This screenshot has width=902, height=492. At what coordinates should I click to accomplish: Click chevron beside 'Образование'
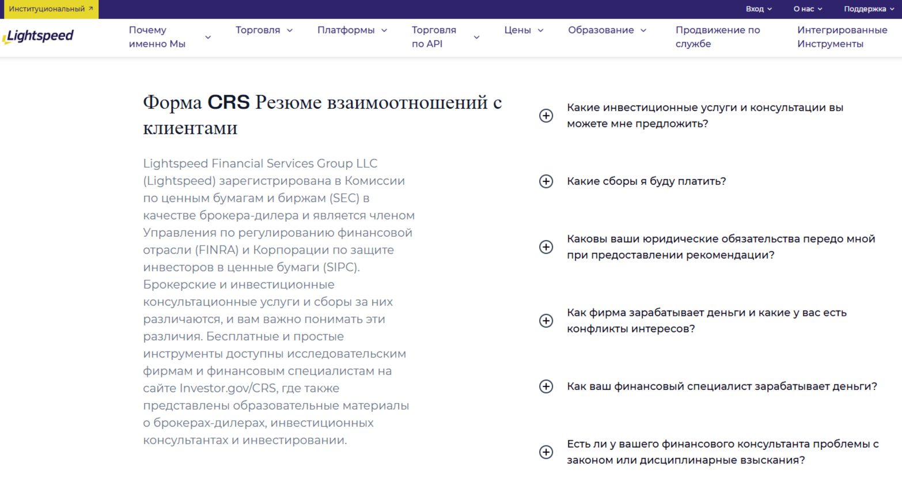(643, 31)
